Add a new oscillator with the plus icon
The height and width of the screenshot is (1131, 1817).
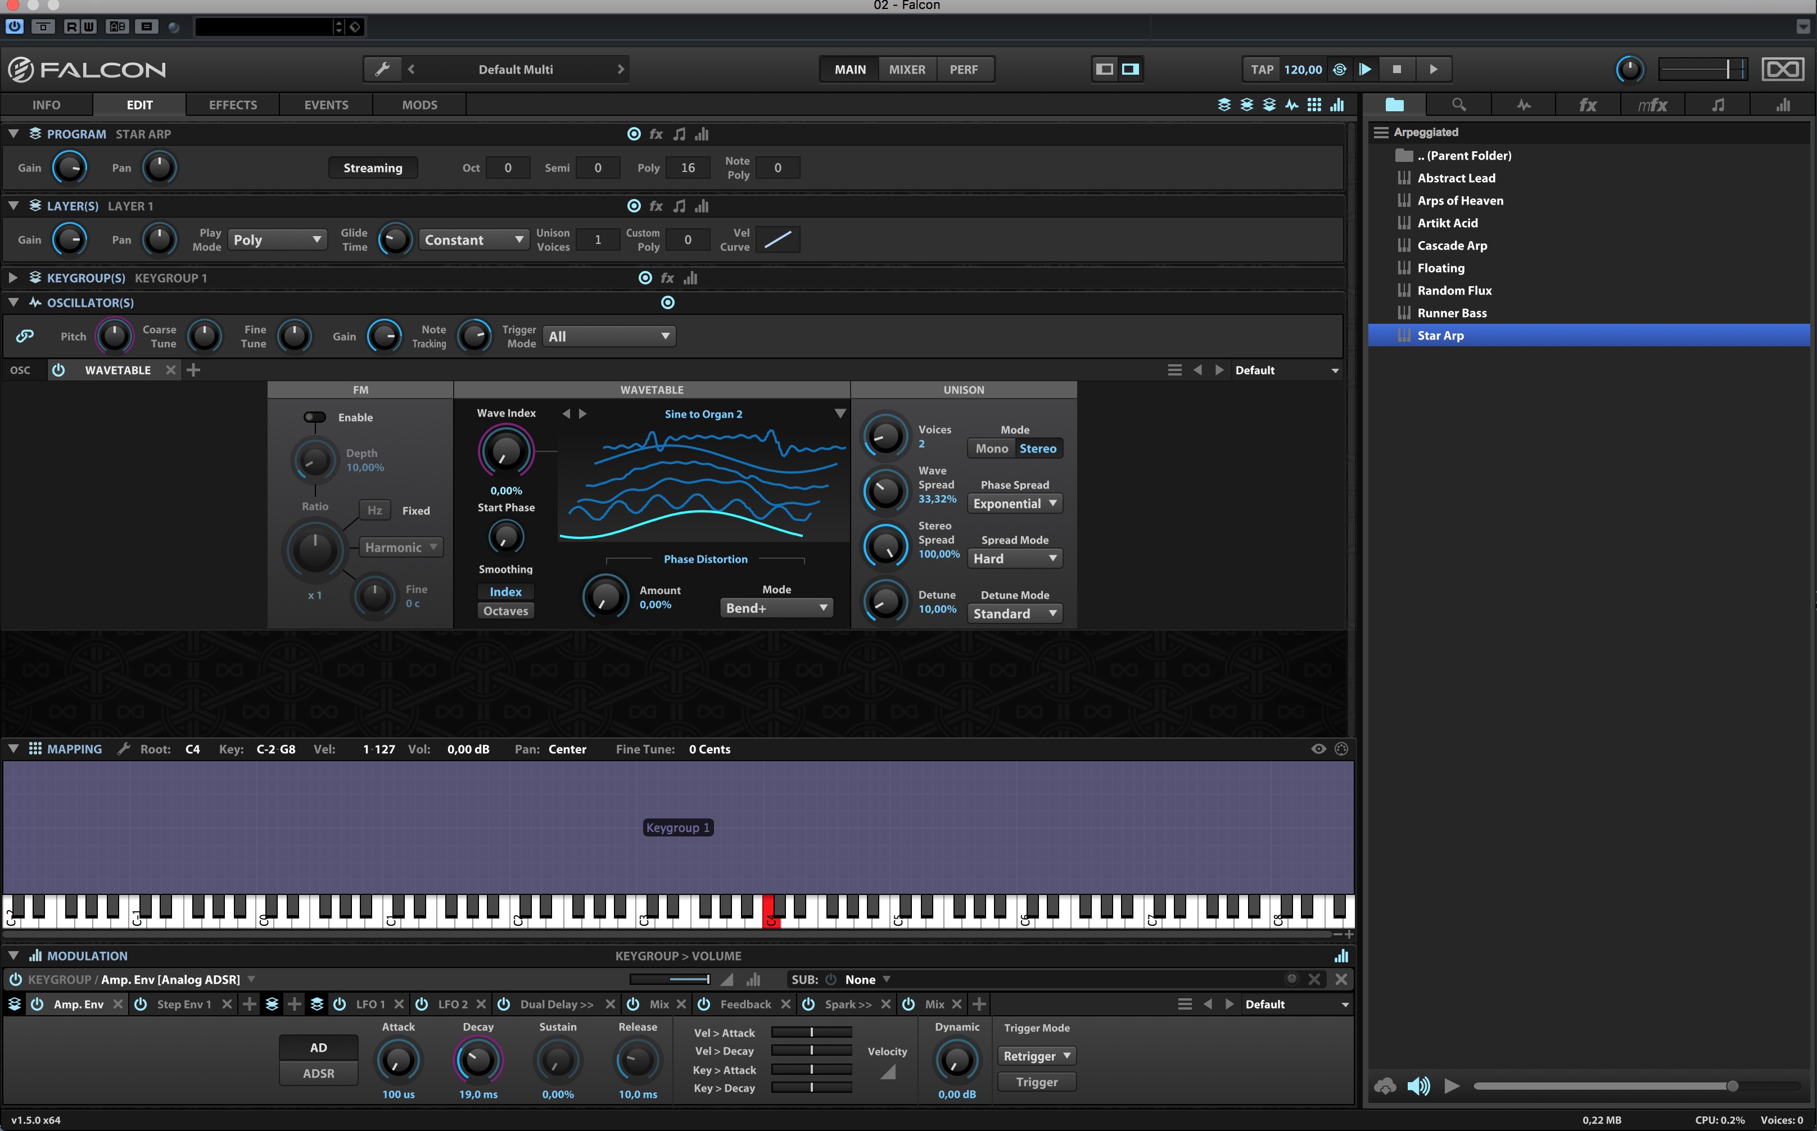coord(193,370)
